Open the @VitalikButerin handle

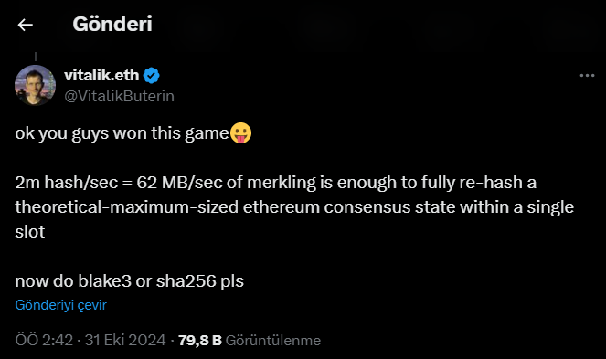click(x=119, y=96)
